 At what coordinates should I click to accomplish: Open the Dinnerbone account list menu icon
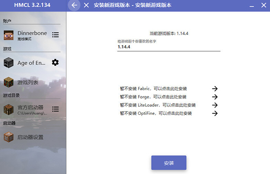click(x=55, y=35)
